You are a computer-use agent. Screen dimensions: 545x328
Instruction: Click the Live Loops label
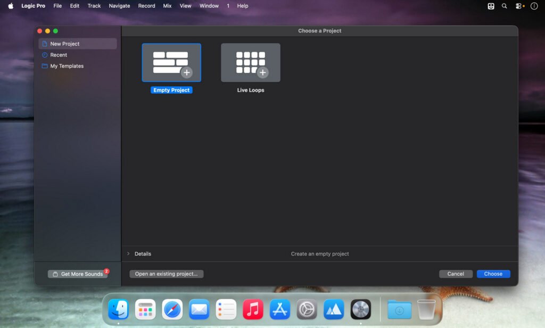(x=251, y=90)
